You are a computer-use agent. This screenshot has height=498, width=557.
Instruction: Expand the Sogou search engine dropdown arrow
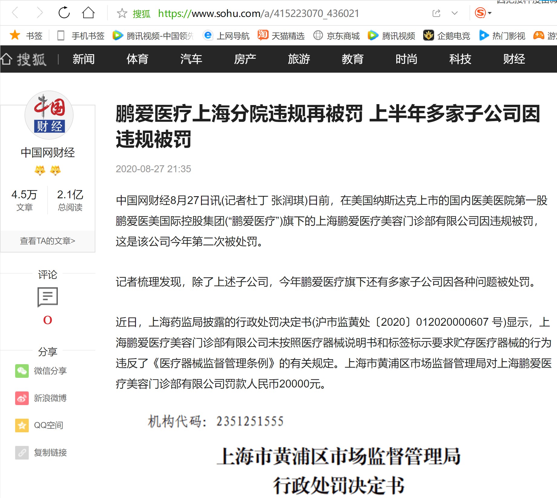click(x=490, y=13)
